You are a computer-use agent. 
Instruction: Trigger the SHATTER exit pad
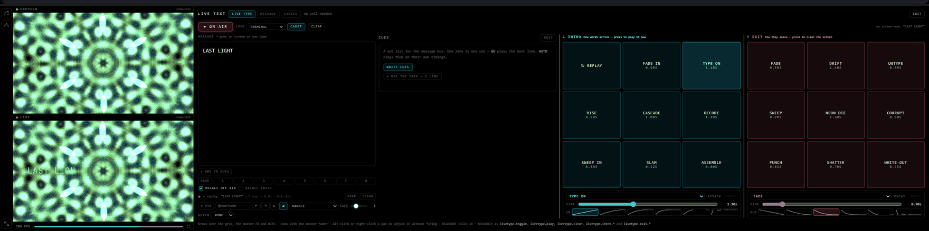click(836, 165)
